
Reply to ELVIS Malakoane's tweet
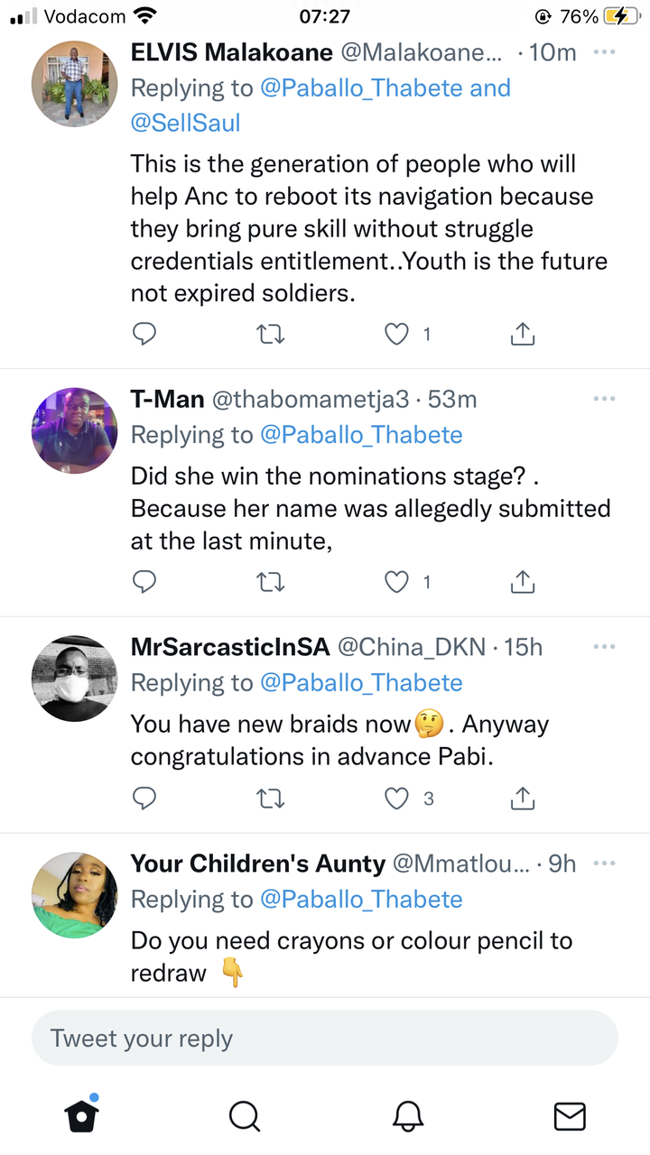(x=144, y=335)
